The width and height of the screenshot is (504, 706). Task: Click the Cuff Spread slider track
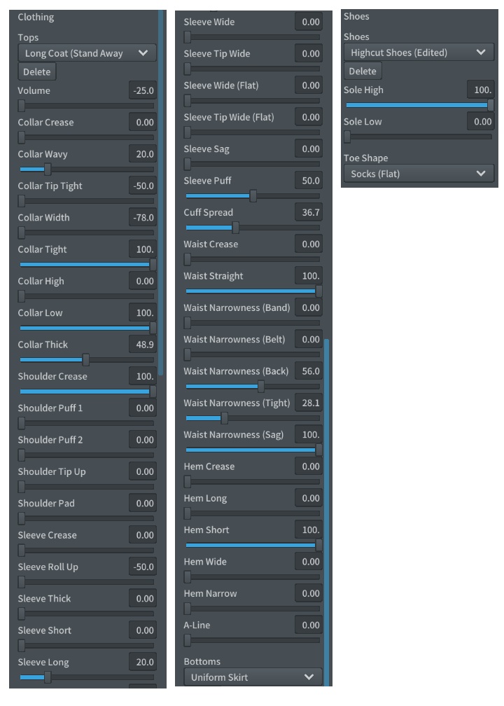point(253,228)
